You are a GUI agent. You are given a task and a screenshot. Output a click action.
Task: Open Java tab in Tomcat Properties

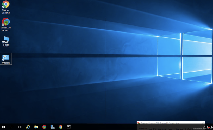(x=170, y=129)
